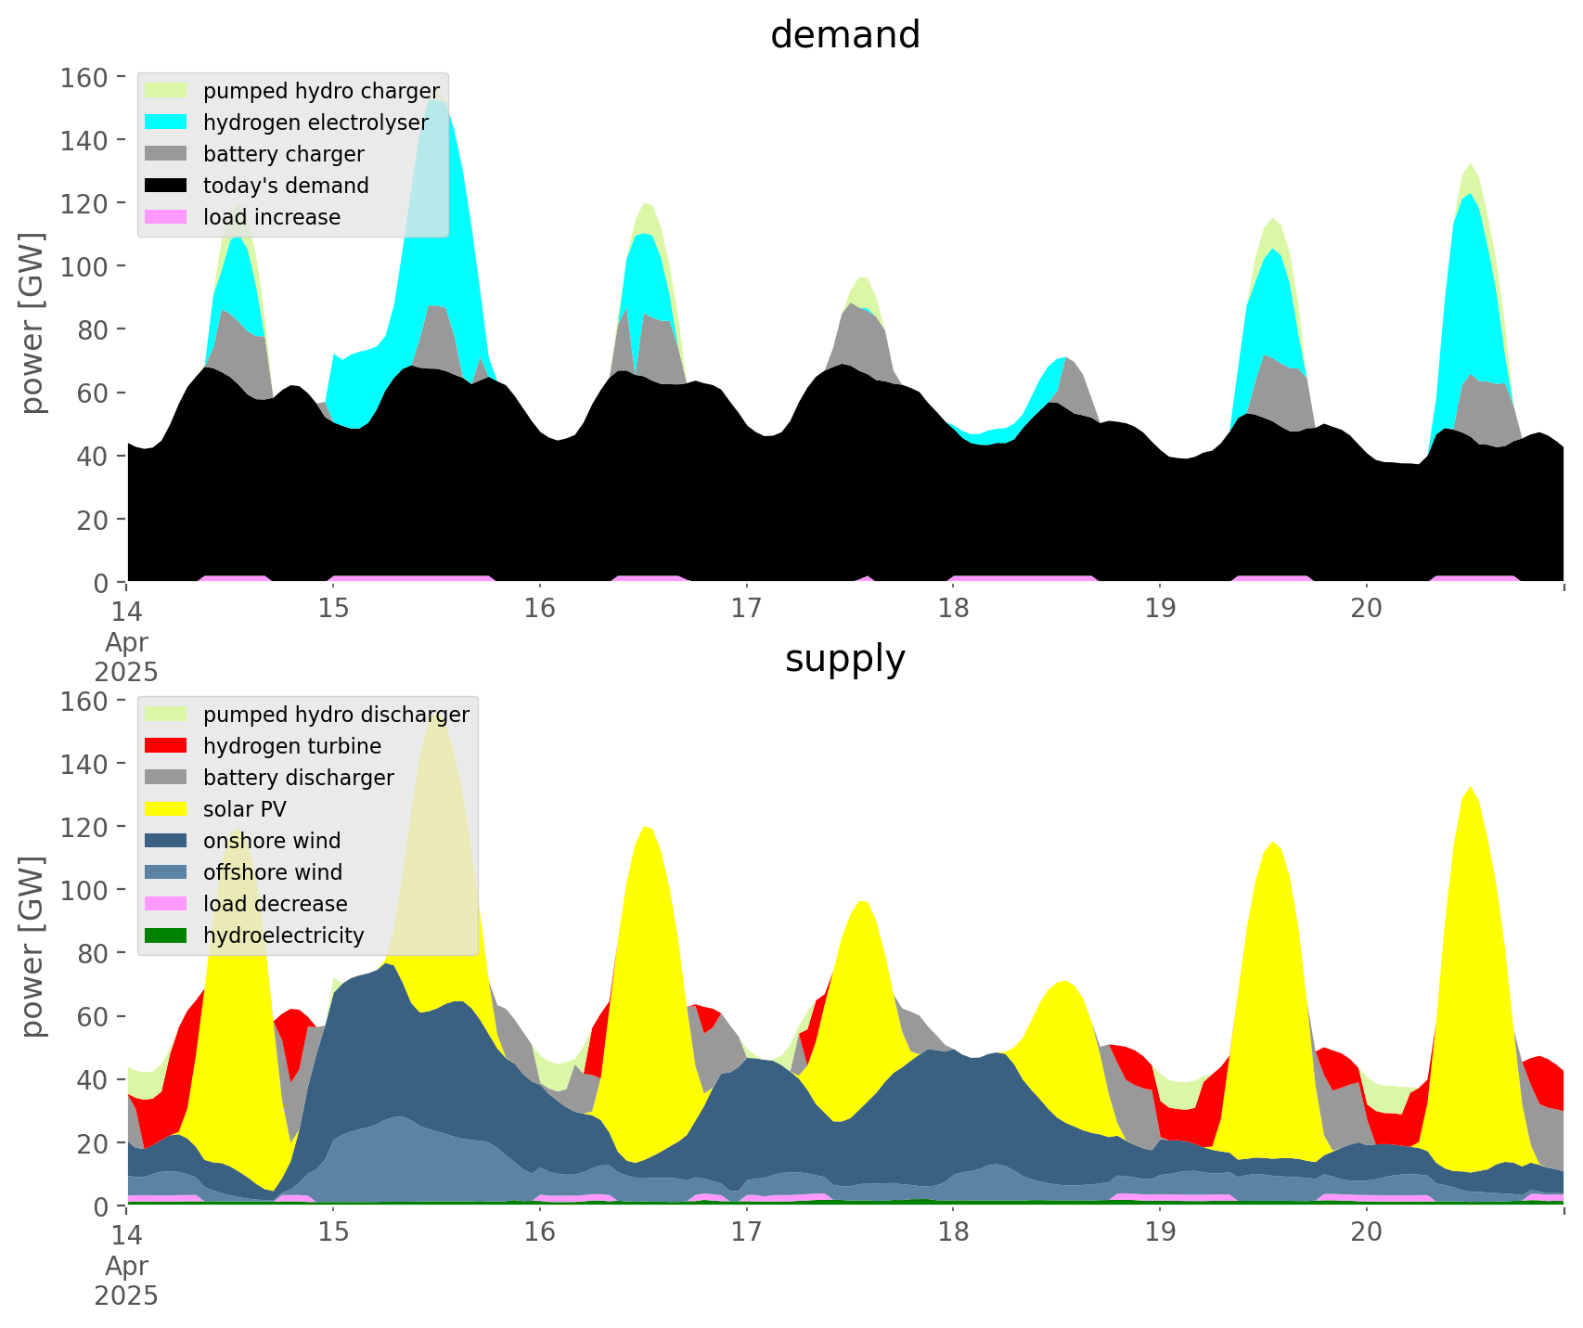
Task: Click 'onshore wind' legend label
Action: [272, 841]
